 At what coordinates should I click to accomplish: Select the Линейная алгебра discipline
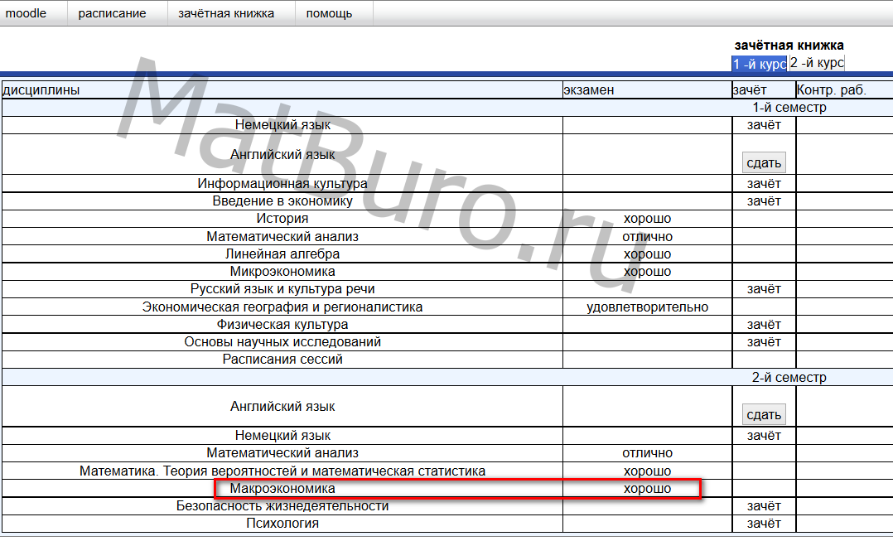pyautogui.click(x=282, y=254)
